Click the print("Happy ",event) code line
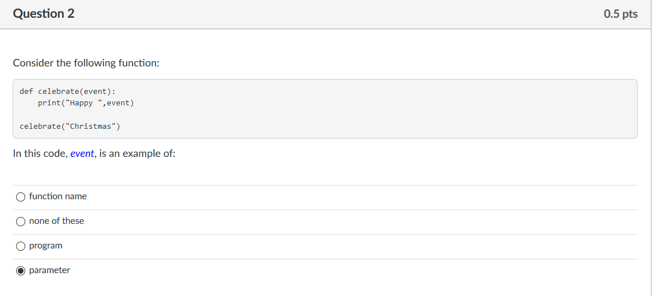 pos(86,103)
